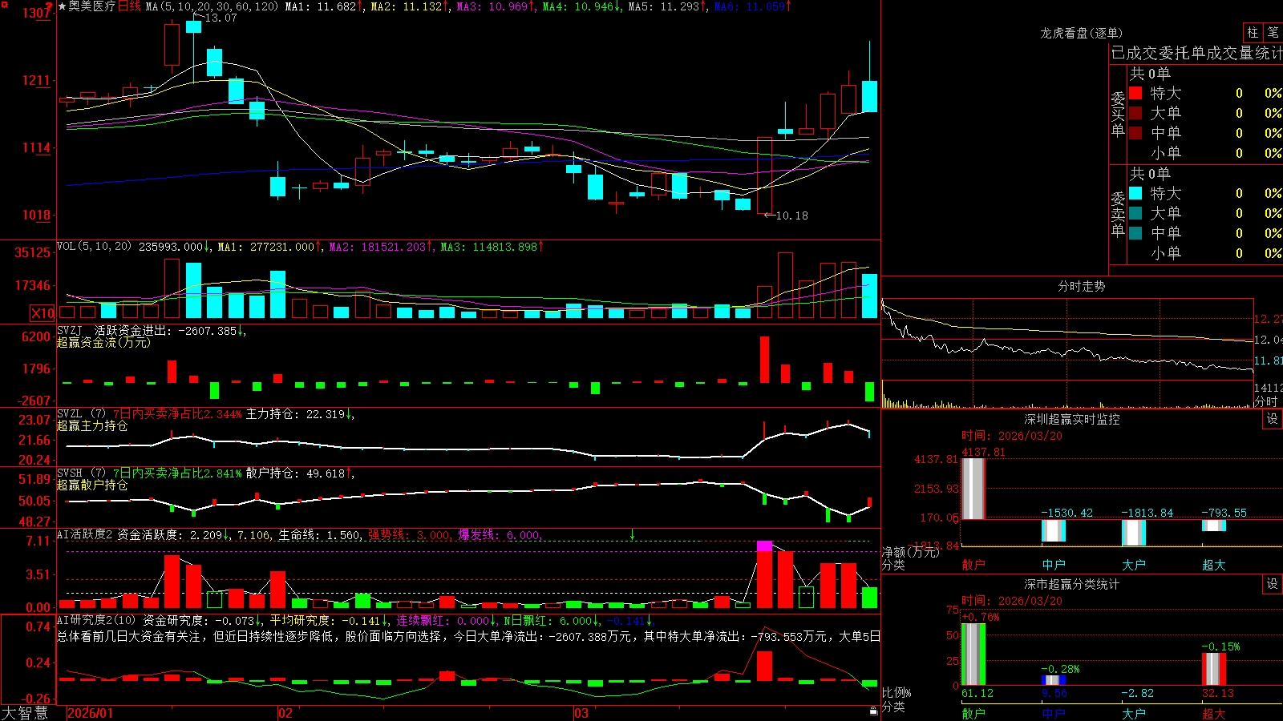Click the 深圳超赢实时监控 panel title
Image resolution: width=1283 pixels, height=721 pixels.
pyautogui.click(x=1072, y=419)
